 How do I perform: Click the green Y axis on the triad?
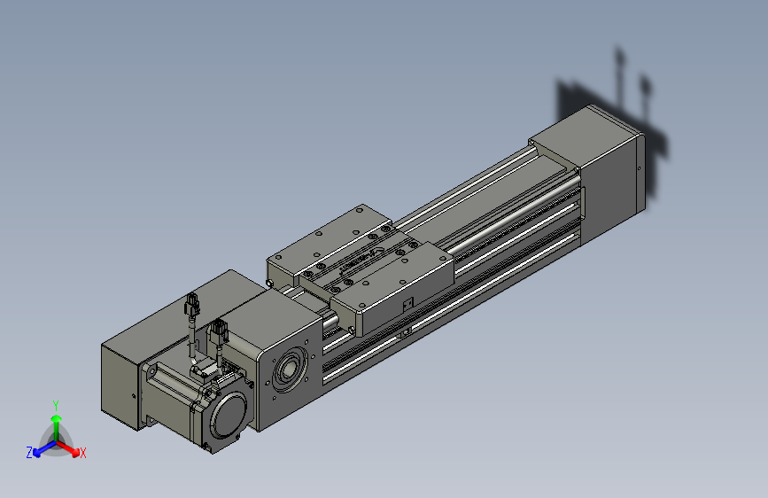[x=57, y=427]
